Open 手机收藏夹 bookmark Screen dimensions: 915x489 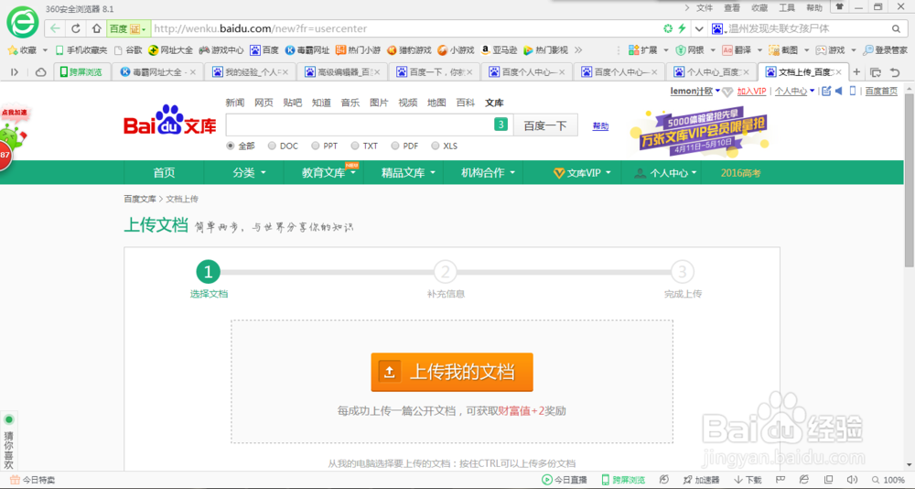click(81, 50)
